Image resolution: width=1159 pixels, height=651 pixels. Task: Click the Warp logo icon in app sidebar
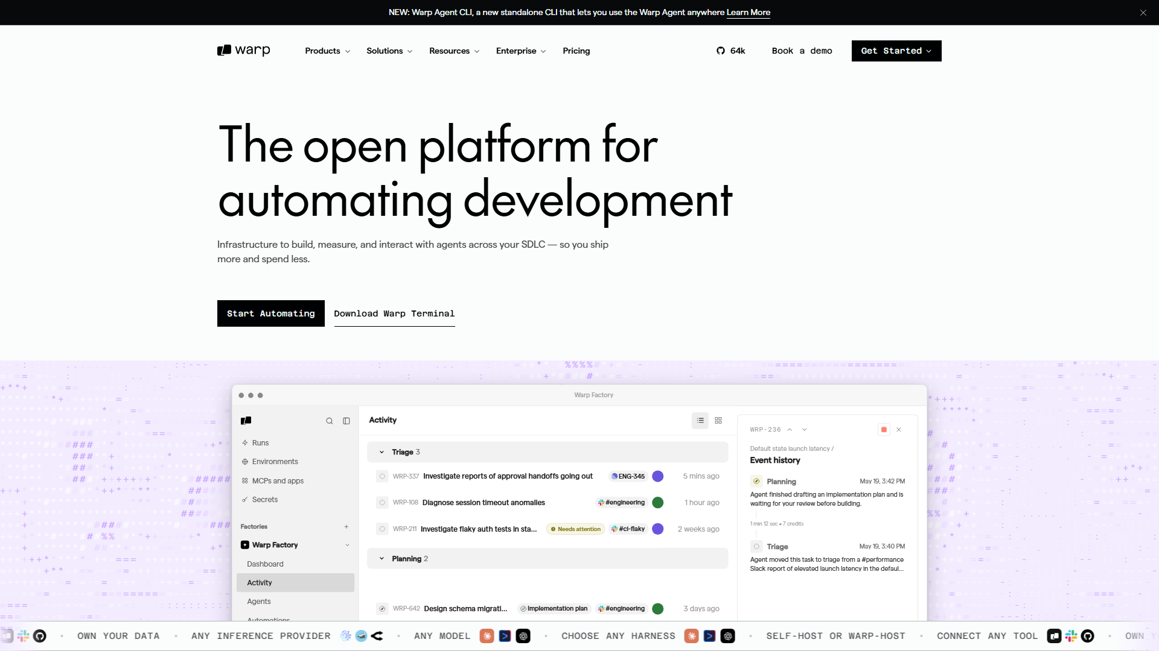pos(246,421)
